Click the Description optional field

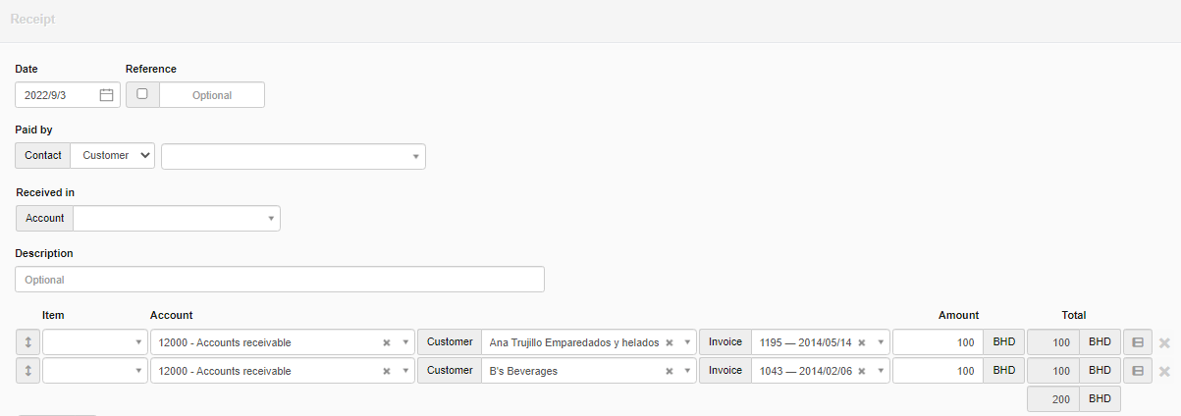tap(280, 280)
